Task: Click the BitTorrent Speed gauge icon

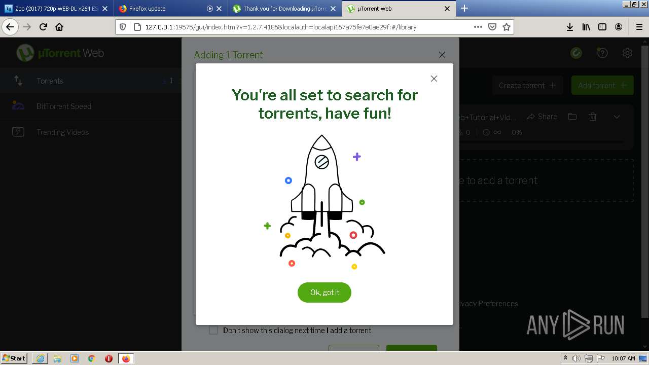Action: tap(18, 106)
